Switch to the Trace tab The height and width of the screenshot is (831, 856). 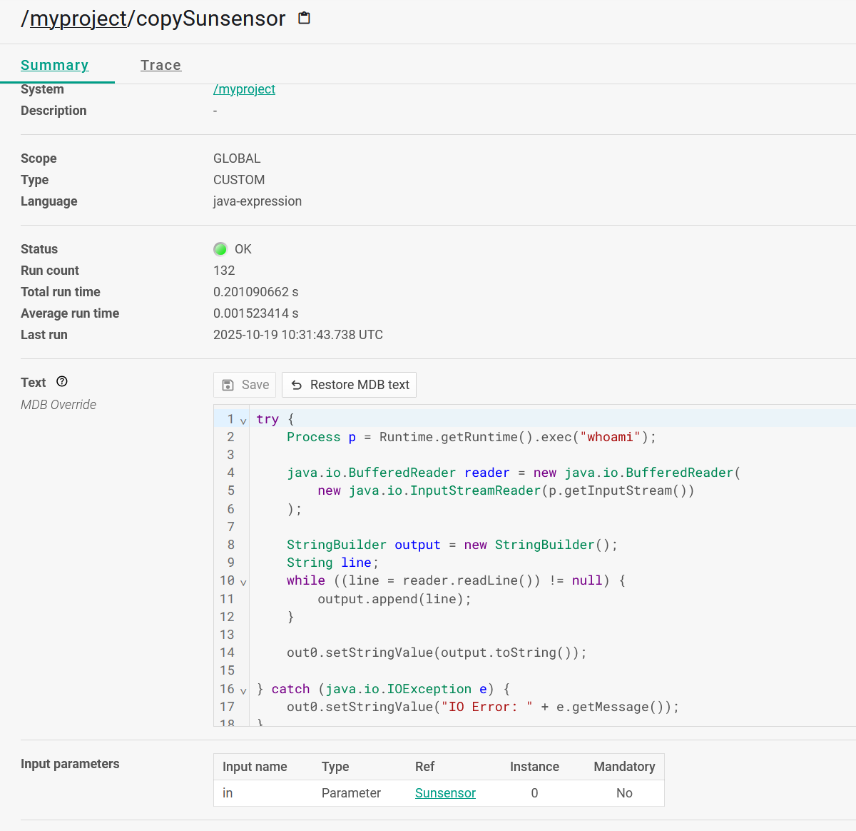point(160,65)
